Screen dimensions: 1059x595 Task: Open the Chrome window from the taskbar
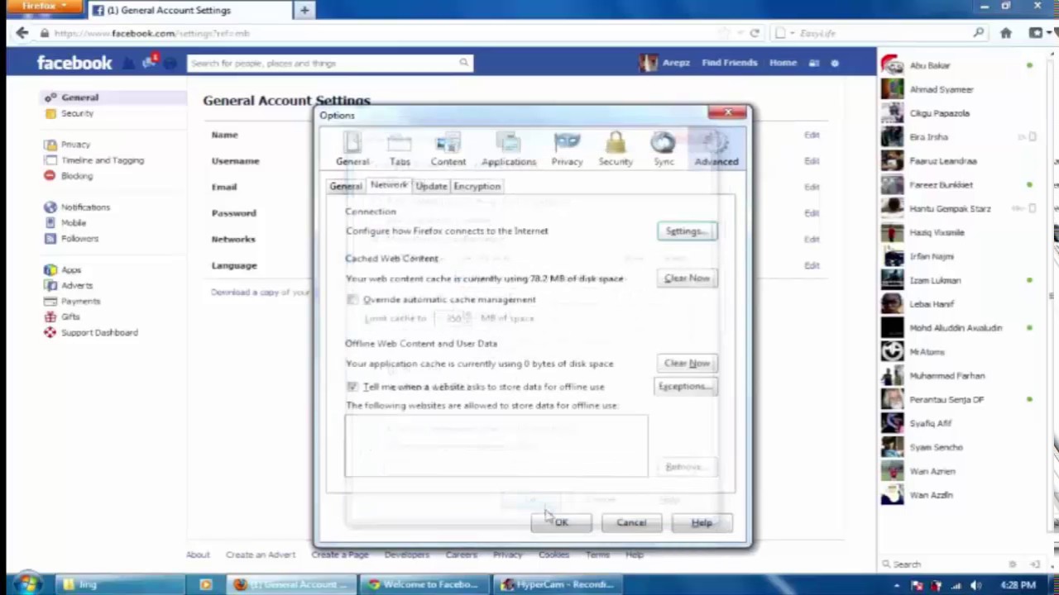point(426,584)
